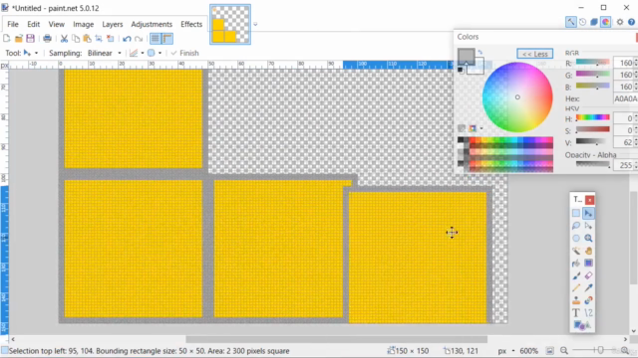Click the Paste clipboard icon

pyautogui.click(x=87, y=39)
